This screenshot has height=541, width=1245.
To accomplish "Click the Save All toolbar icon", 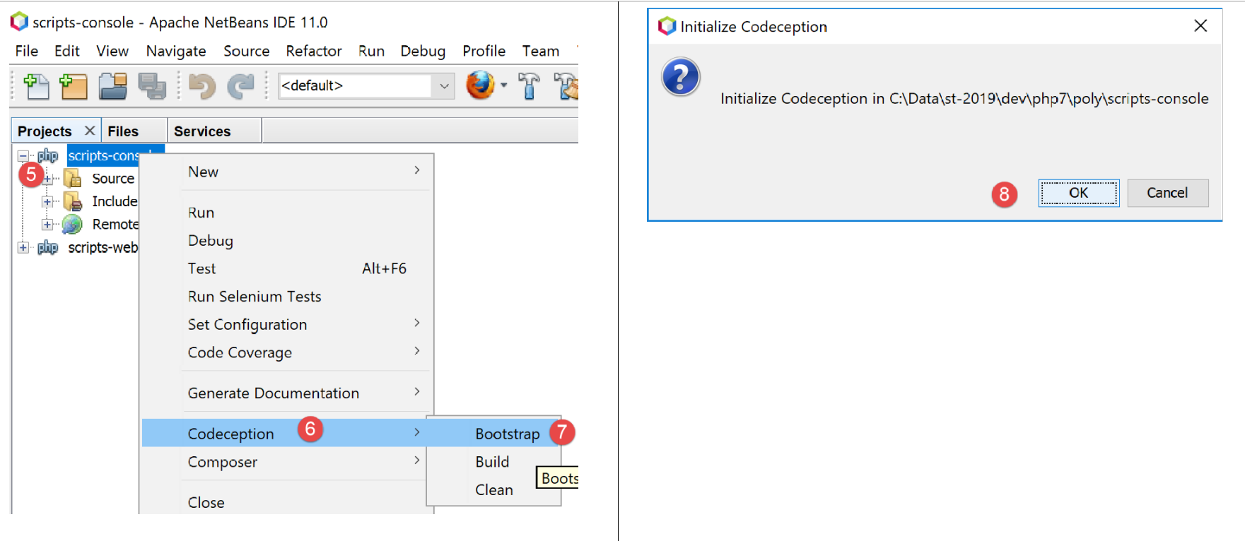I will click(151, 86).
